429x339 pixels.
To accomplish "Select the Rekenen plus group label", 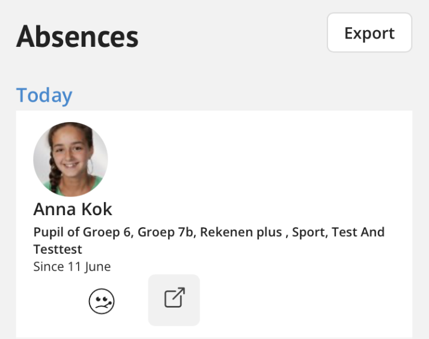I will point(241,232).
